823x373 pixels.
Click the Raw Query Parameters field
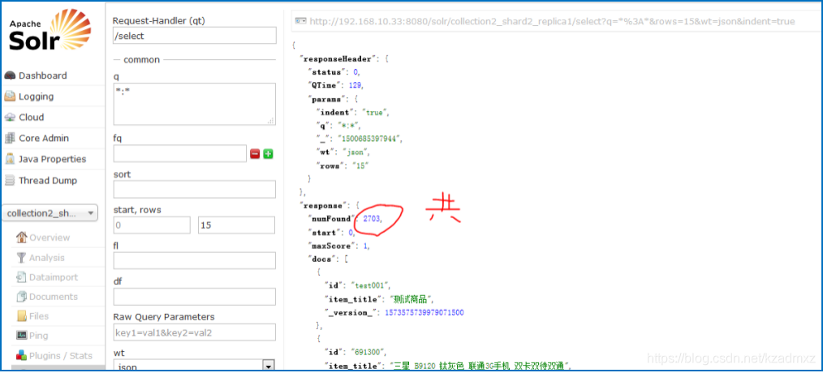point(194,332)
